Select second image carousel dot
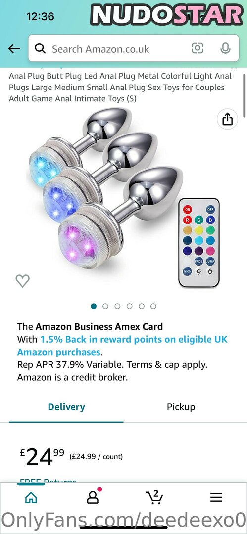247x534 pixels. click(x=105, y=306)
